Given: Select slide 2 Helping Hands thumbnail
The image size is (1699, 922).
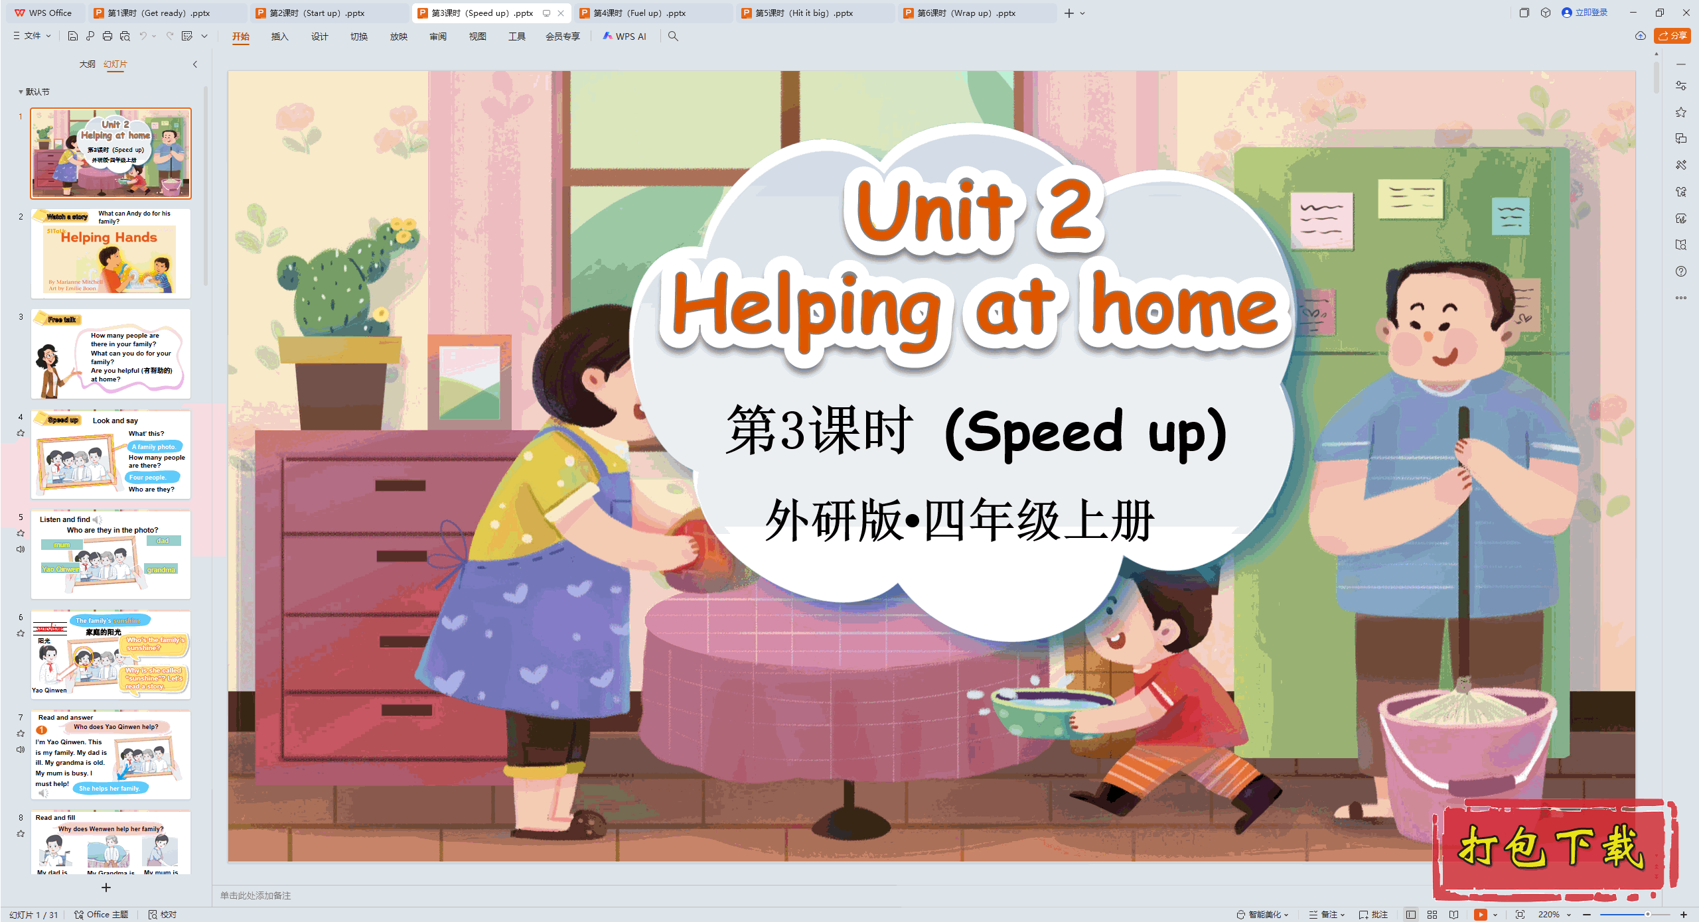Looking at the screenshot, I should coord(111,253).
